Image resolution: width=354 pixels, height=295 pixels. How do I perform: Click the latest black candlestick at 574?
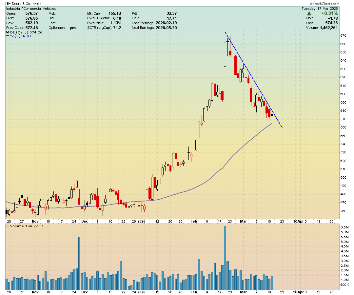click(x=272, y=115)
